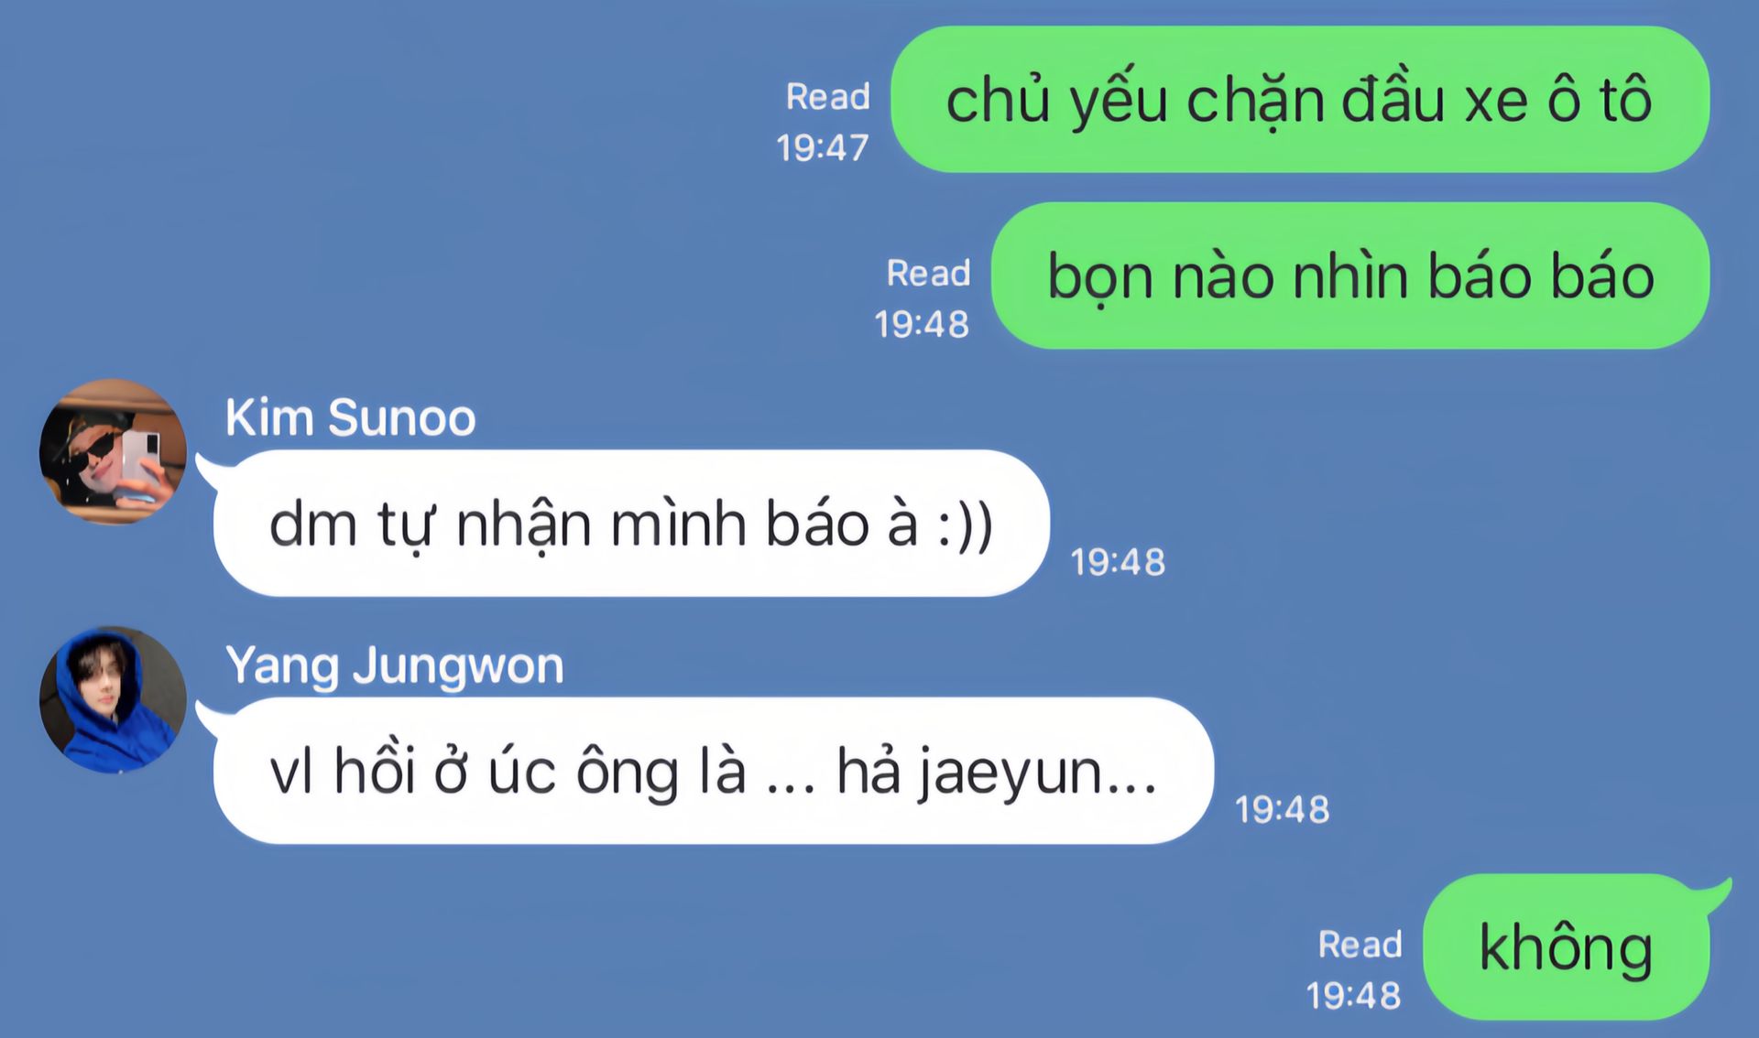This screenshot has width=1759, height=1038.
Task: Open Yang Jungwon's profile picture
Action: click(x=113, y=699)
